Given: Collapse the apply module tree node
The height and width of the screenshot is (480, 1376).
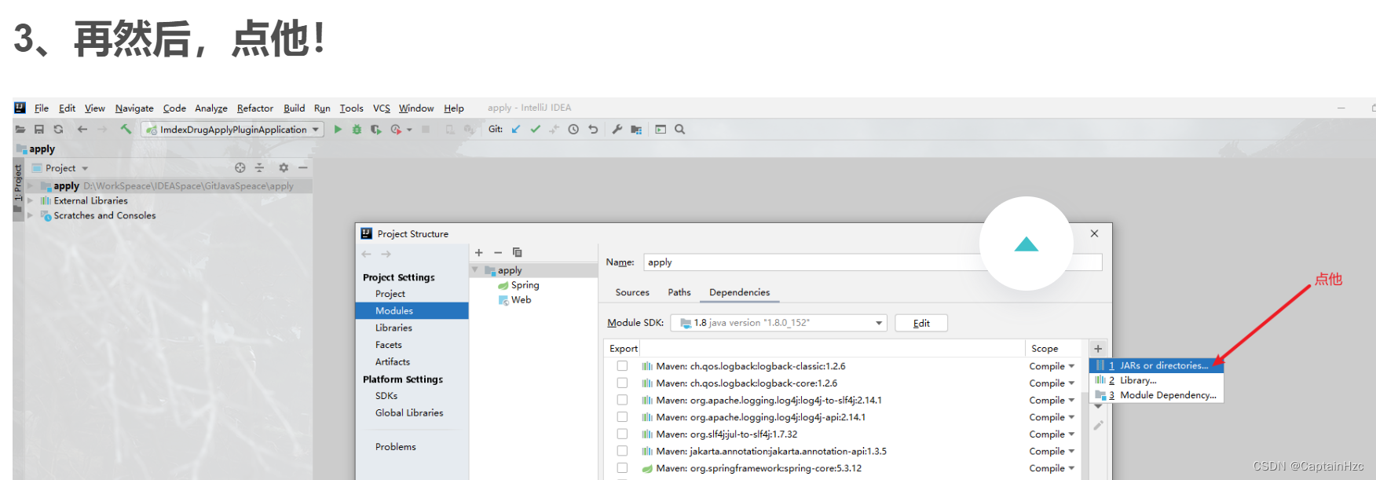Looking at the screenshot, I should point(475,269).
